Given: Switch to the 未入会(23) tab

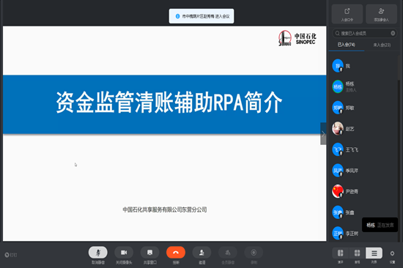Looking at the screenshot, I should (382, 45).
